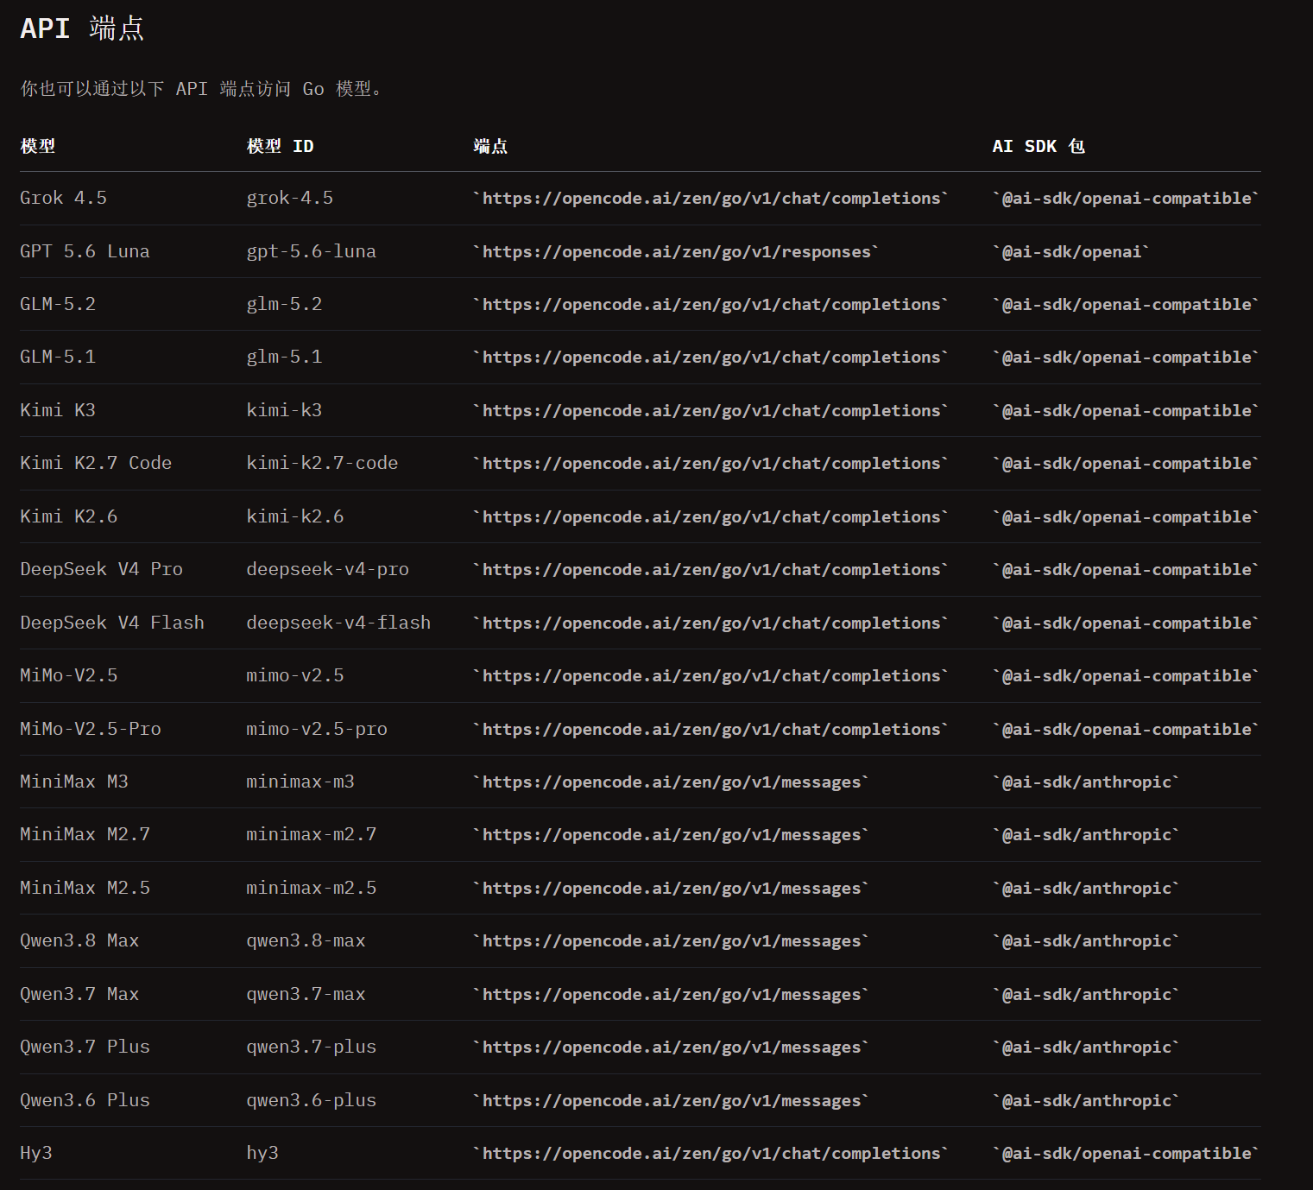The width and height of the screenshot is (1313, 1190).
Task: Click the model ID "kimi-k3"
Action: click(x=284, y=410)
